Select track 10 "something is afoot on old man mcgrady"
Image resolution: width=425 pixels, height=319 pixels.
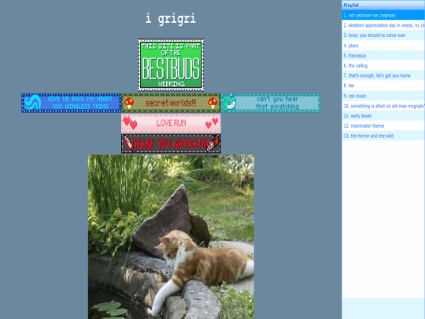pyautogui.click(x=383, y=106)
